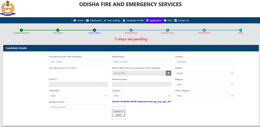Click the Education Details step label
Image resolution: width=260 pixels, height=127 pixels.
(x=131, y=33)
